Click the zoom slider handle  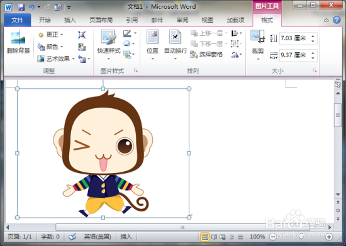(x=301, y=237)
